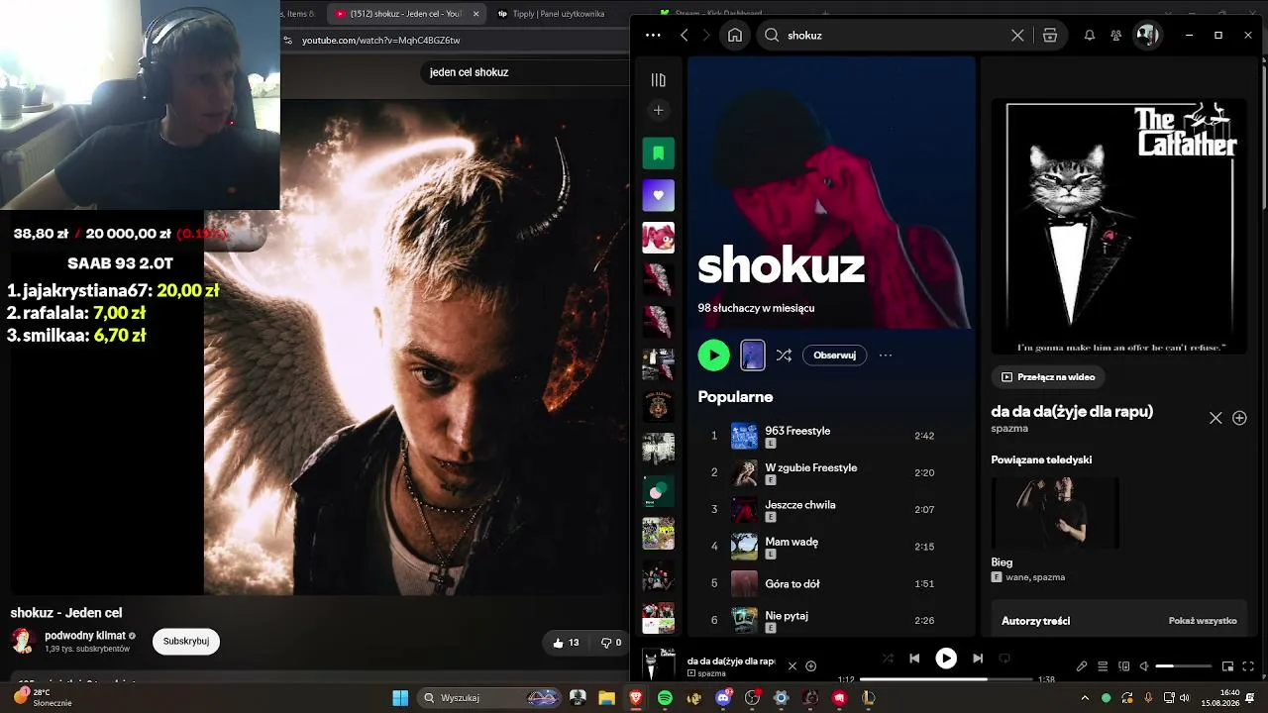Go back in Spotify navigation

click(x=684, y=35)
